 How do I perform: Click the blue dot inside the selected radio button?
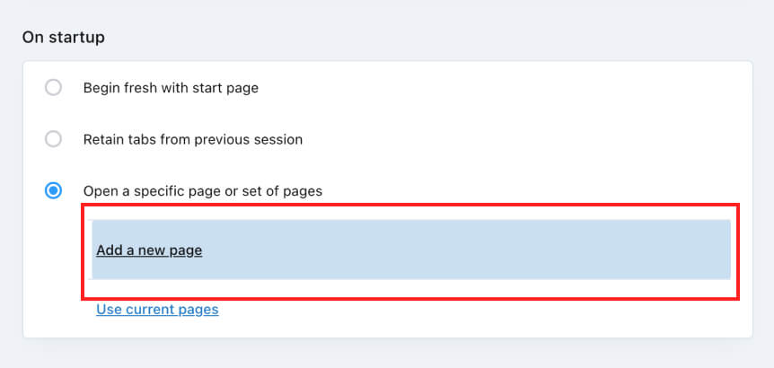pyautogui.click(x=54, y=190)
